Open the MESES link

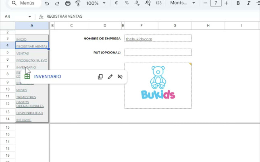pos(22,90)
